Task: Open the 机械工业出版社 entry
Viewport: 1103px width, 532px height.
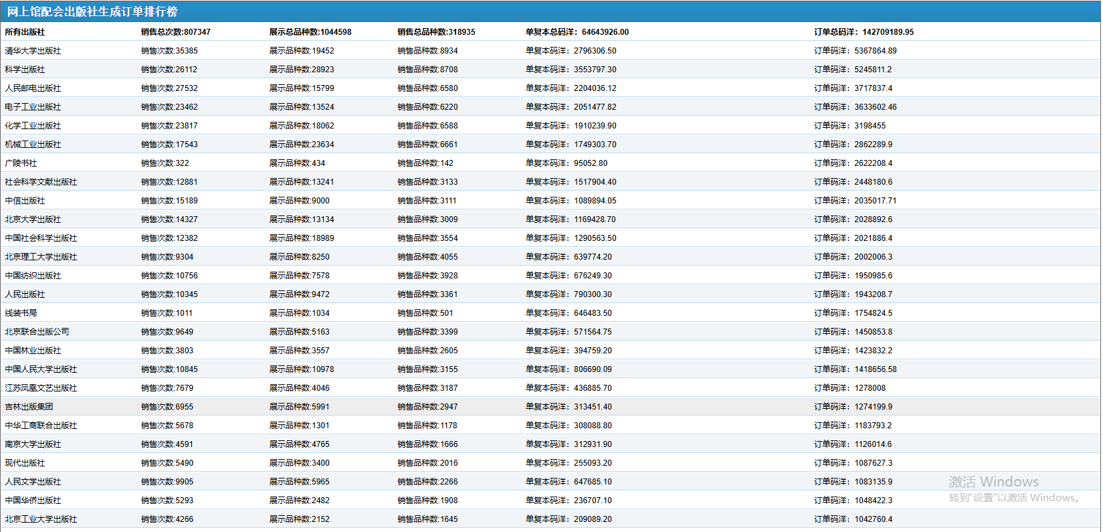Action: click(33, 145)
